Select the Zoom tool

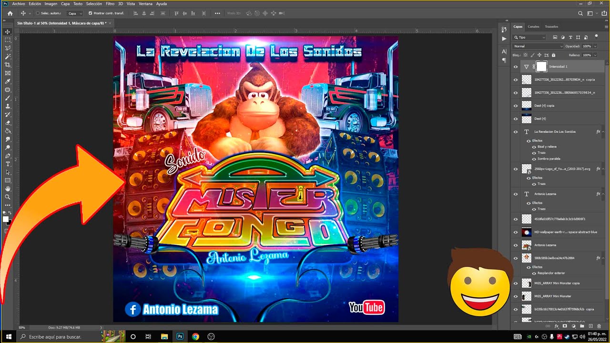(x=8, y=197)
